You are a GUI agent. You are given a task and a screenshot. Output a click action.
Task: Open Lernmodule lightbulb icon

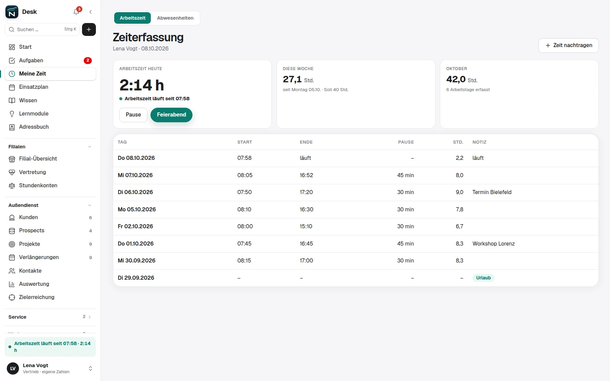pos(12,114)
